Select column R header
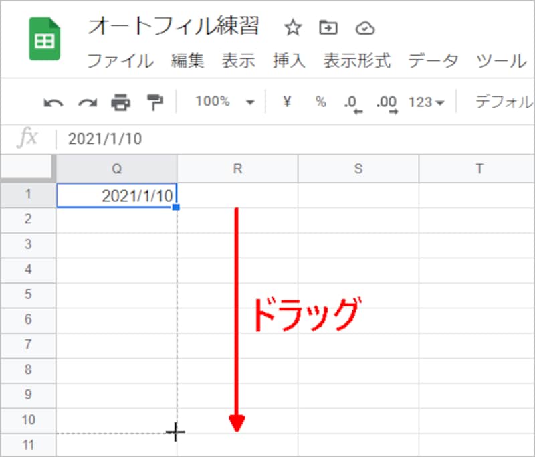This screenshot has width=535, height=457. tap(237, 169)
